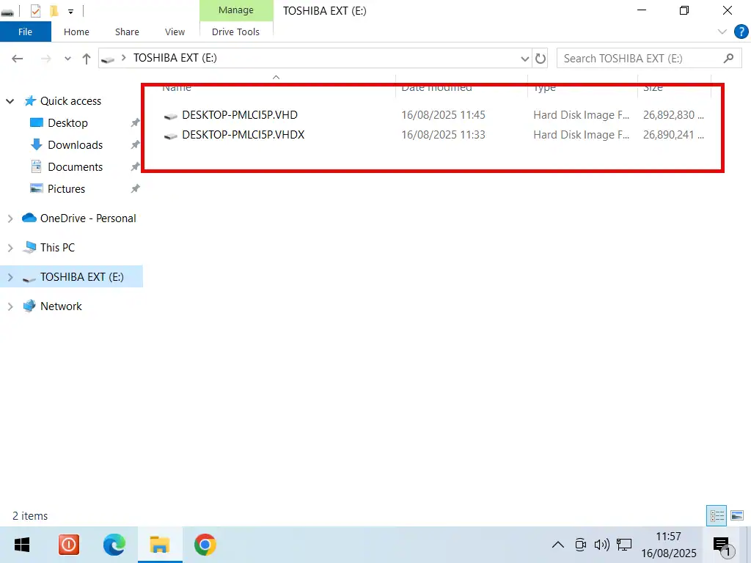Viewport: 751px width, 563px height.
Task: Click the volume speaker tray icon
Action: click(602, 545)
